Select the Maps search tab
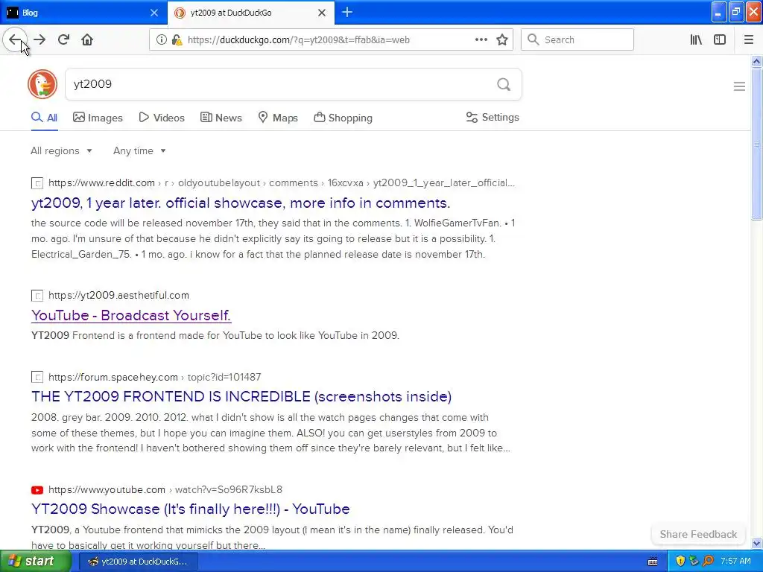The image size is (763, 572). (x=278, y=118)
